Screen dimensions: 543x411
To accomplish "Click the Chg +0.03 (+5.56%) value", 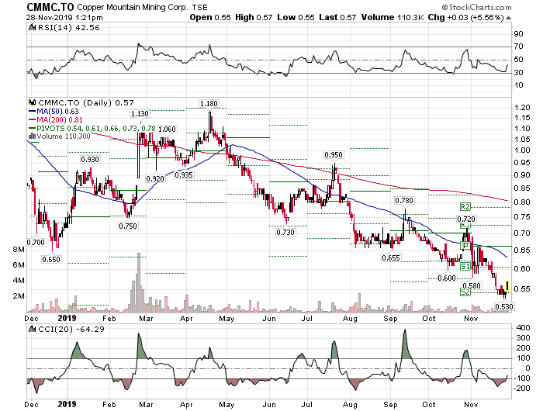I will 465,17.
